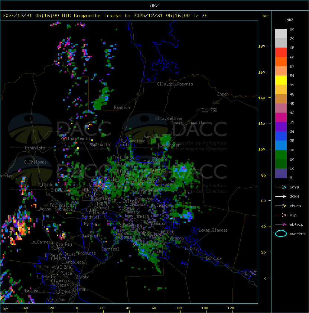Click the 'dBZ' title at top
This screenshot has width=309, height=313.
[154, 5]
